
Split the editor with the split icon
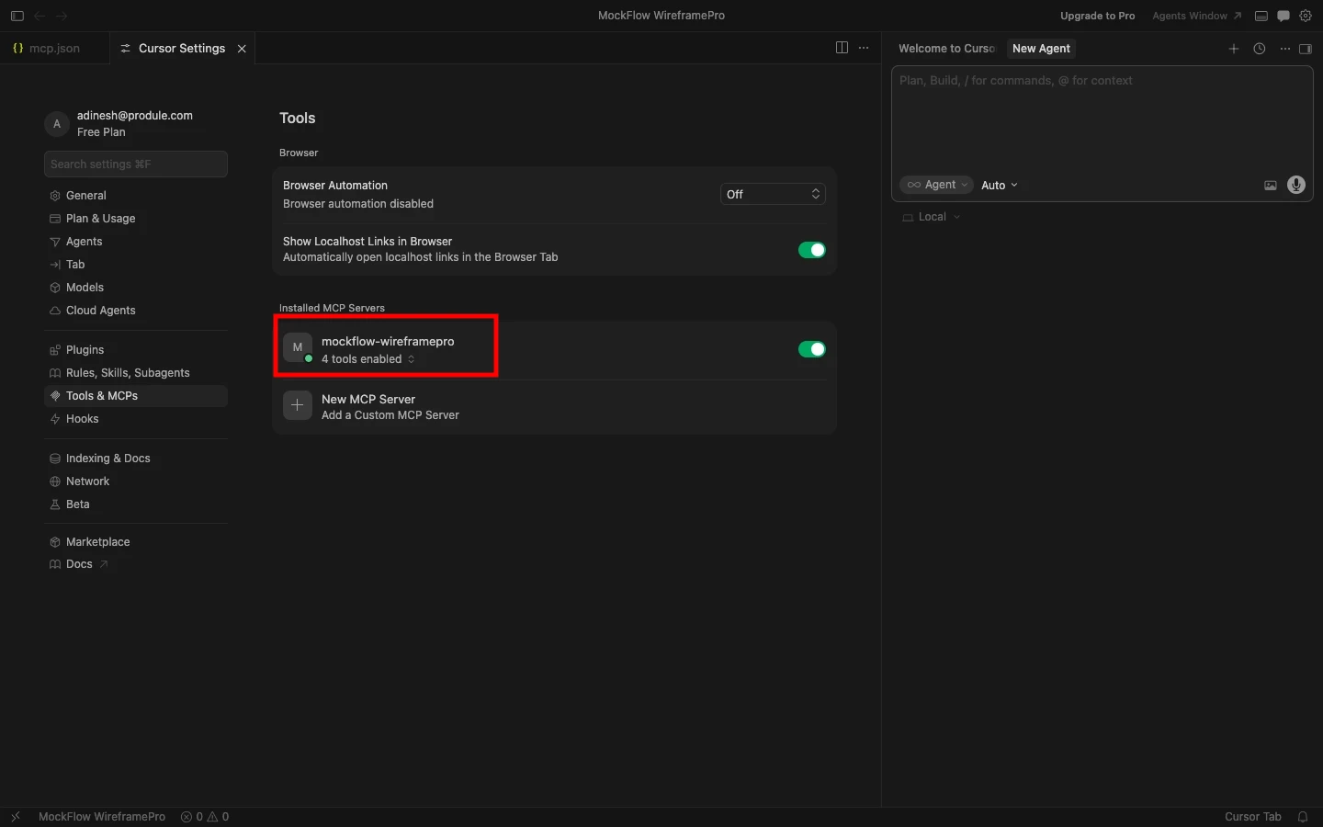842,48
